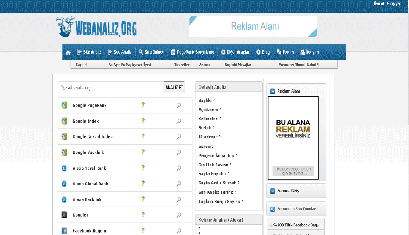
Task: Click the Üye ol link at top
Action: pos(378,3)
